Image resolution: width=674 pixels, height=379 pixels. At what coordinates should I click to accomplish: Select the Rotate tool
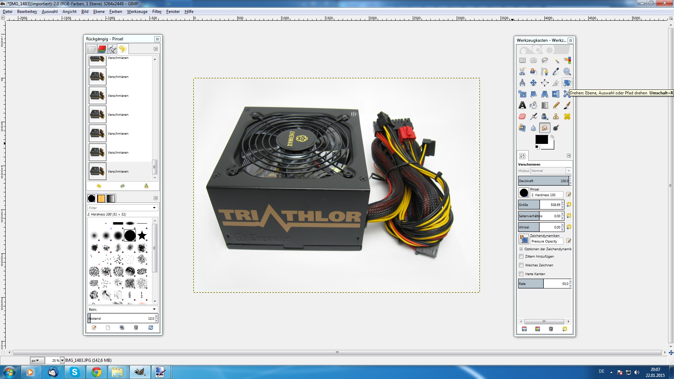click(x=567, y=83)
